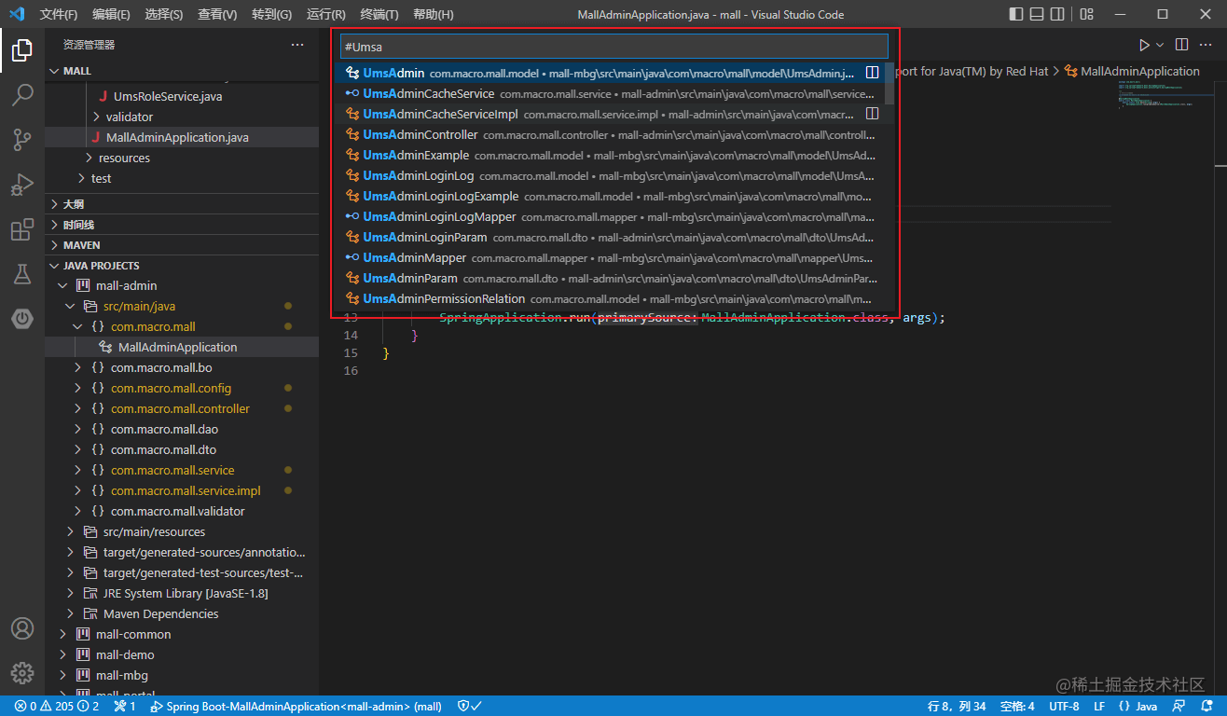Click the shield check status icon
This screenshot has height=716, width=1227.
pyautogui.click(x=469, y=707)
